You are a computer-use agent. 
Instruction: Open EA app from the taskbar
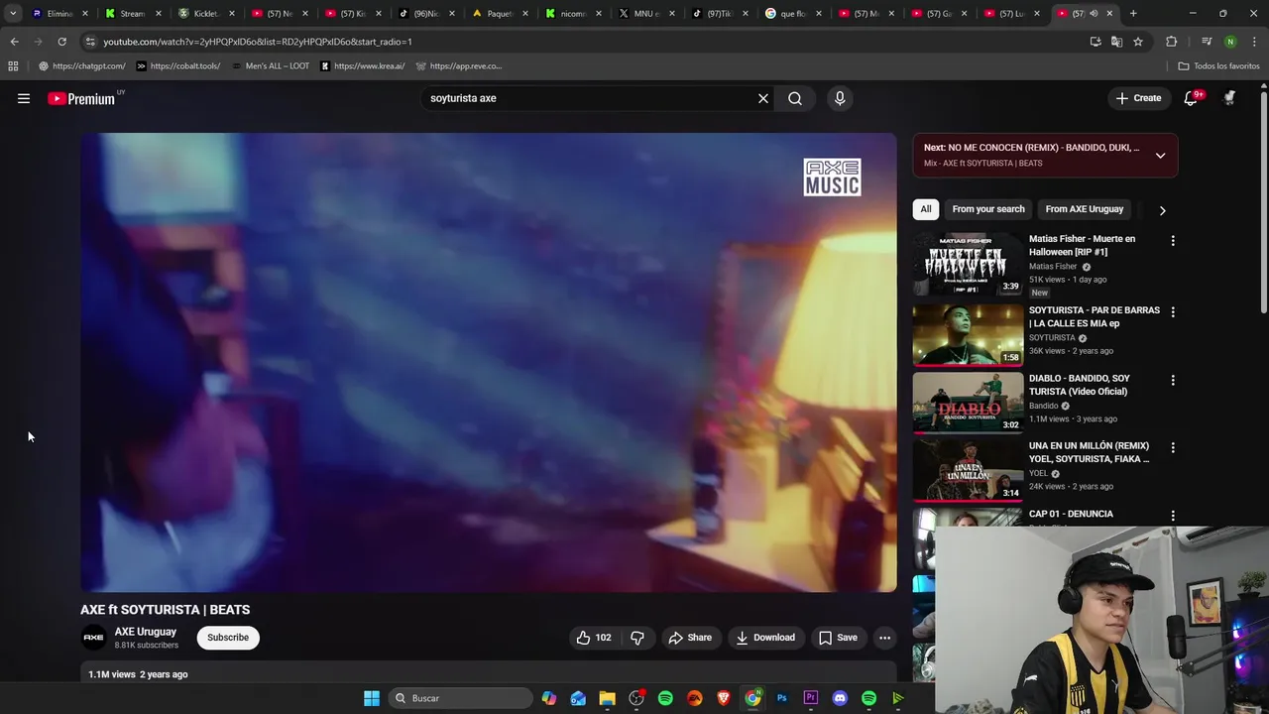tap(694, 698)
